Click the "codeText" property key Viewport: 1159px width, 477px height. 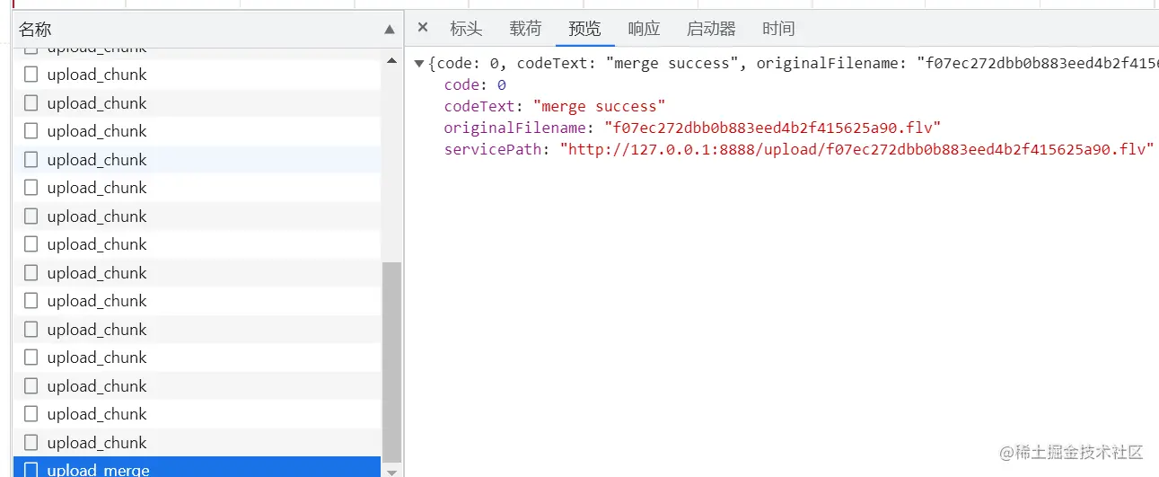coord(479,107)
